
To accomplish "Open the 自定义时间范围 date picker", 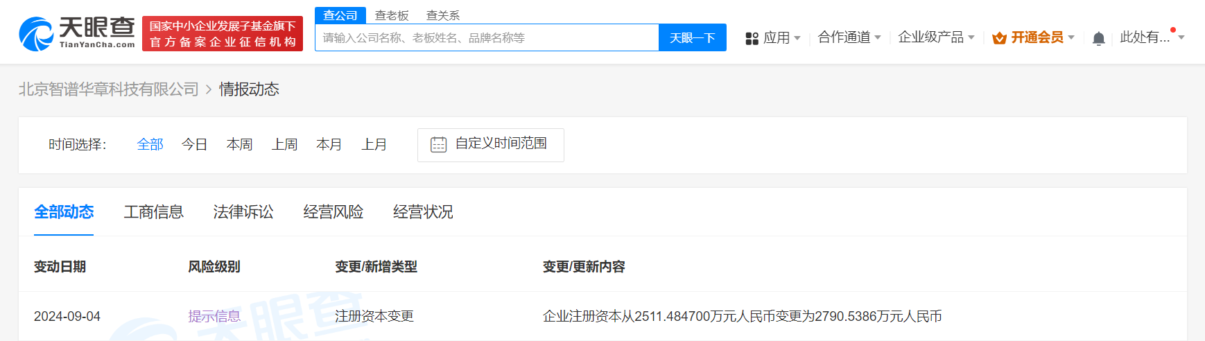I will tap(491, 145).
